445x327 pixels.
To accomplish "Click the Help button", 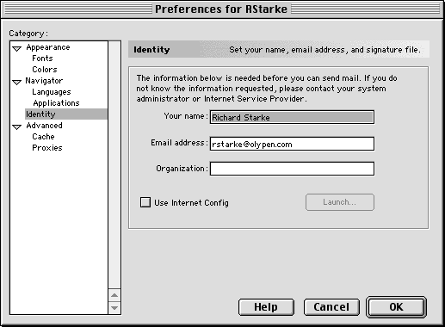I will coord(266,307).
